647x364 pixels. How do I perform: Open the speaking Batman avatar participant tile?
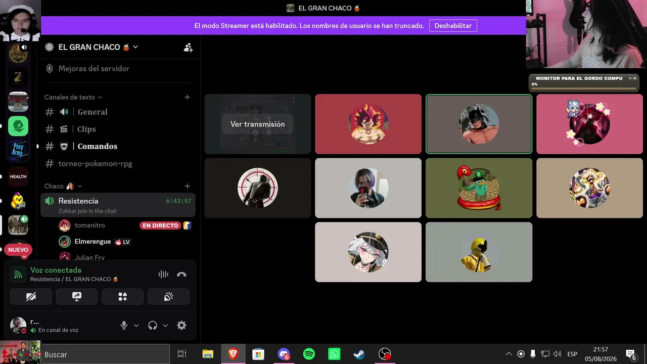coord(479,124)
